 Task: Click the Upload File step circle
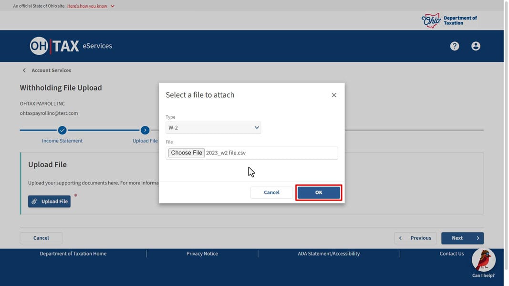pyautogui.click(x=145, y=130)
